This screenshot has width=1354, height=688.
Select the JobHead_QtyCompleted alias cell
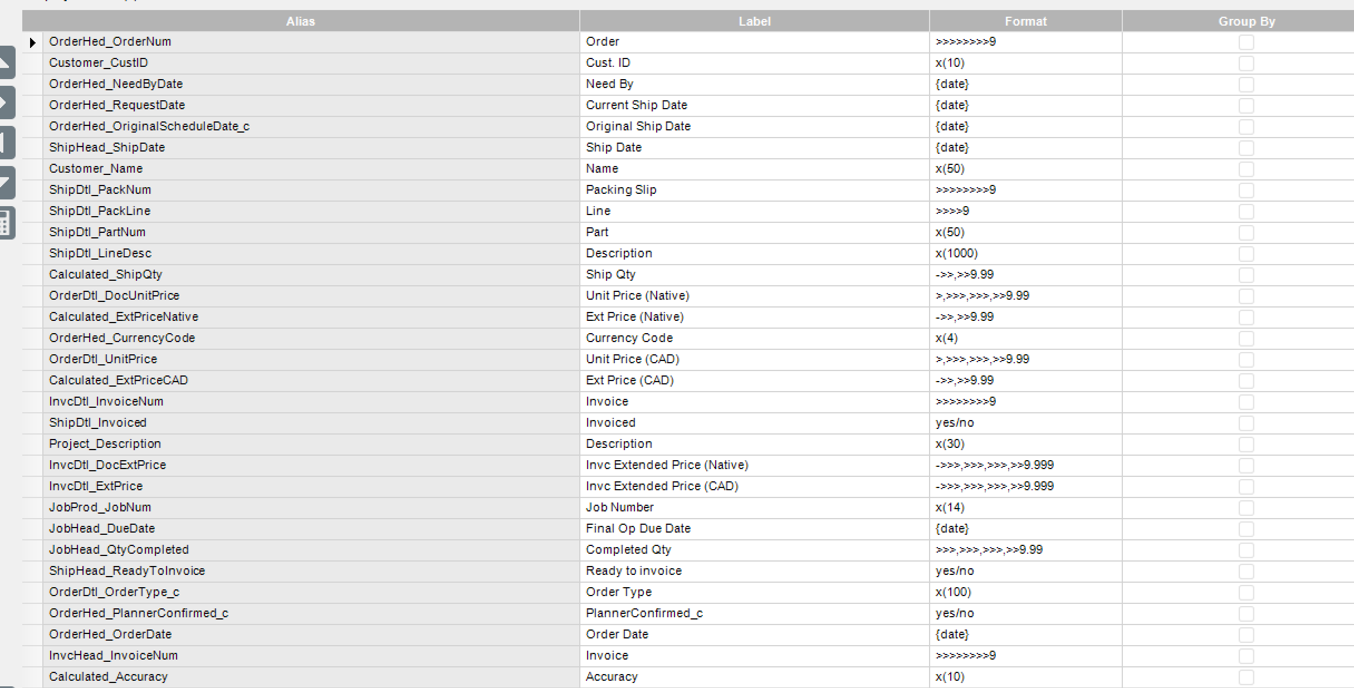(311, 550)
